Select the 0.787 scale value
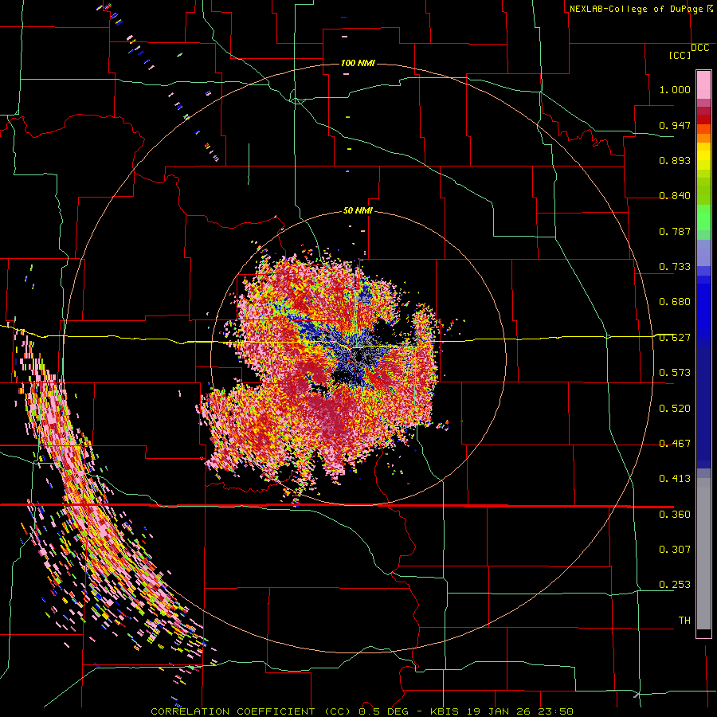The width and height of the screenshot is (717, 717). (675, 231)
